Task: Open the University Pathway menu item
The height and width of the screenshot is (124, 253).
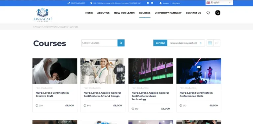Action: 168,13
